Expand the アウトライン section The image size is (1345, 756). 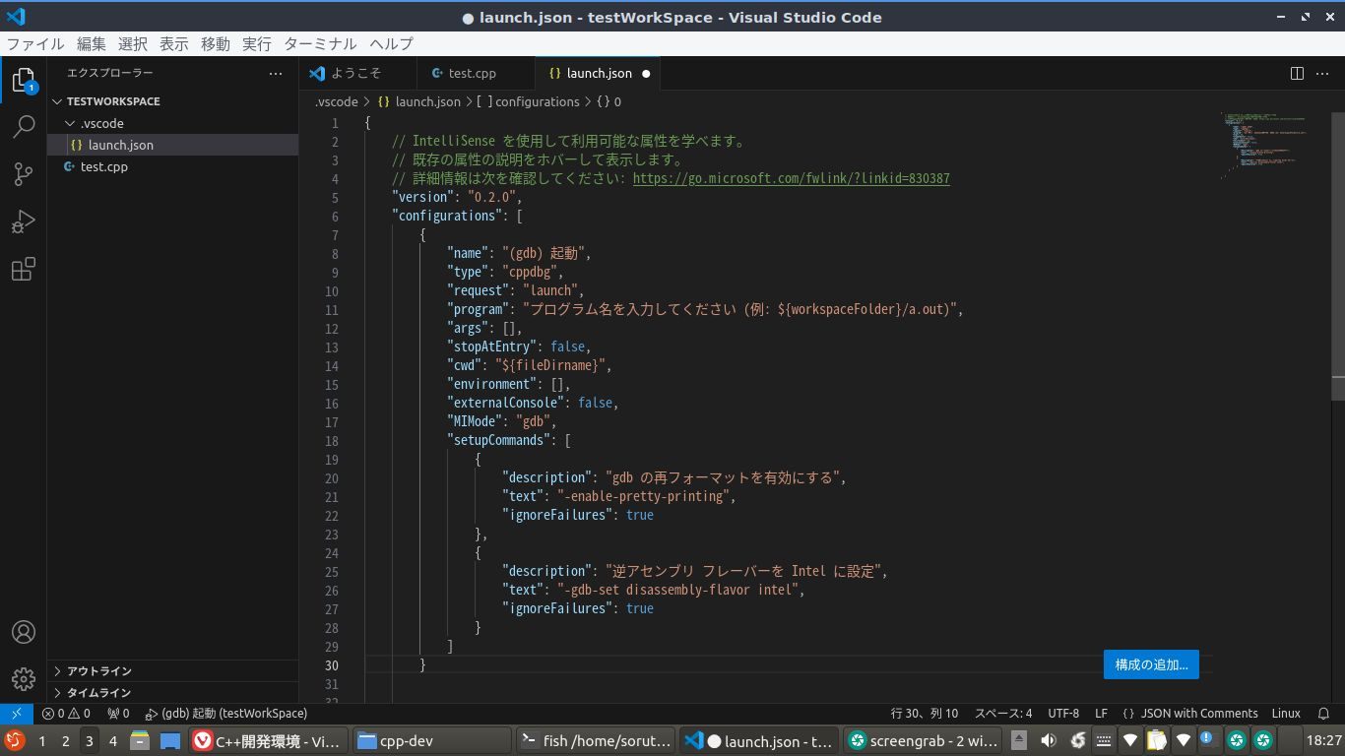point(172,670)
